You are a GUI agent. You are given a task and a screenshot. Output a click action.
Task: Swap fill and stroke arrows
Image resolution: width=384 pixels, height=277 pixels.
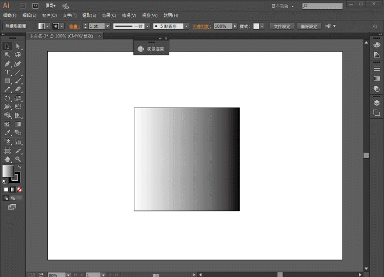[x=19, y=167]
